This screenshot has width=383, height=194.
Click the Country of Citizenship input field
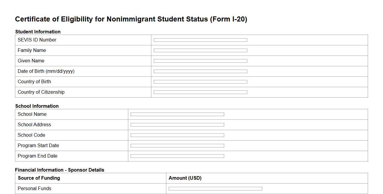tap(200, 92)
